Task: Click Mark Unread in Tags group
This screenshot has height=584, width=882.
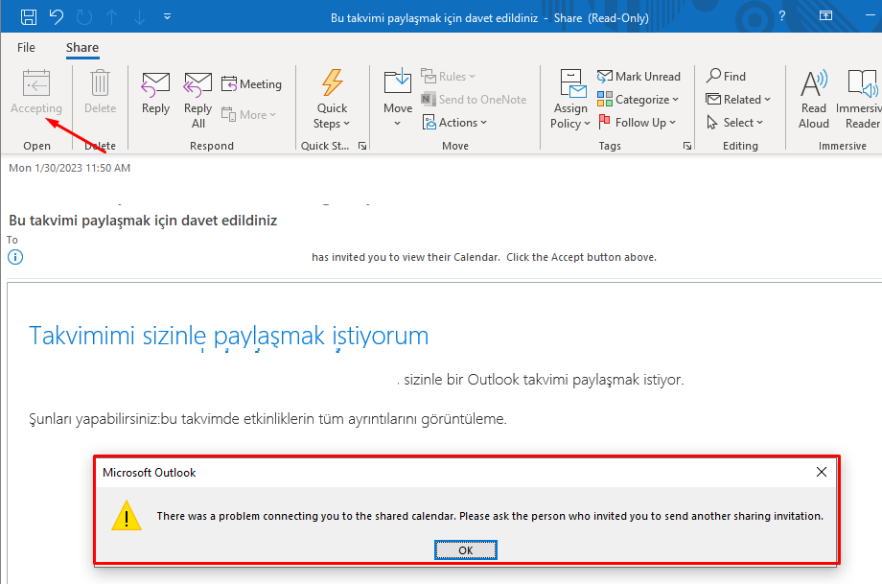Action: [x=638, y=77]
